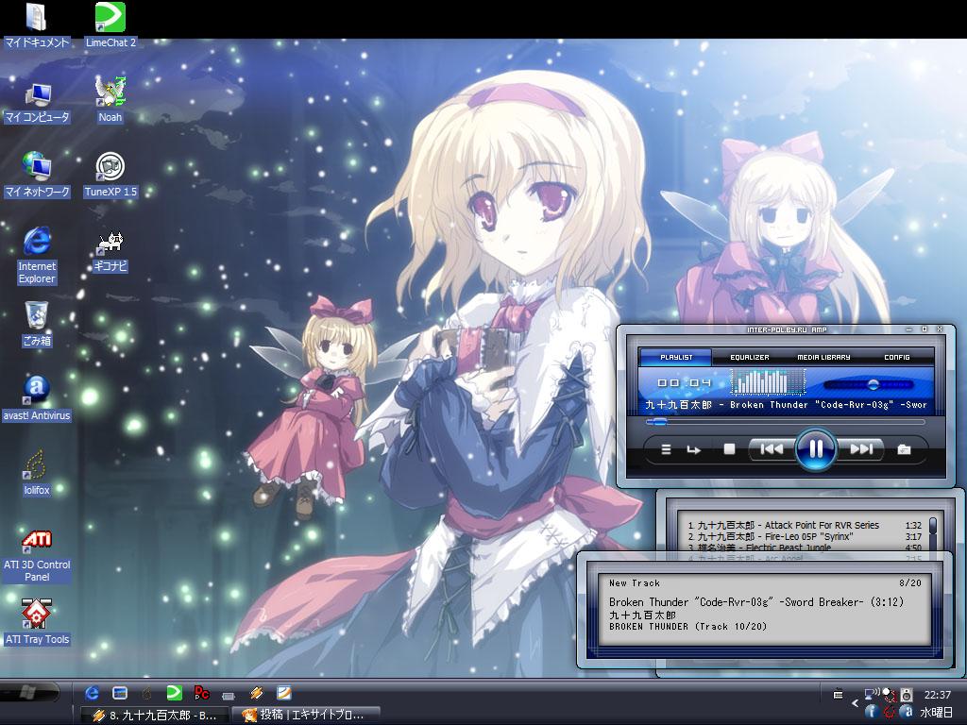
Task: Launch TuneXP 1.5 from the desktop
Action: (x=110, y=176)
